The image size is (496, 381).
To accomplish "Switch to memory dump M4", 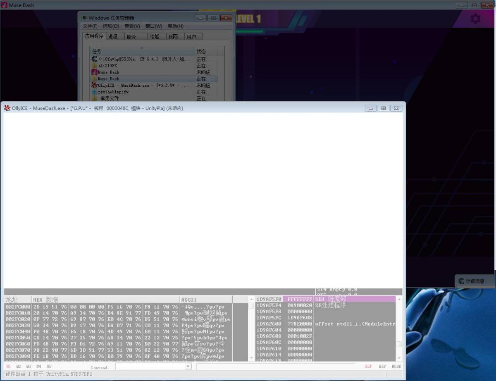I will 38,367.
